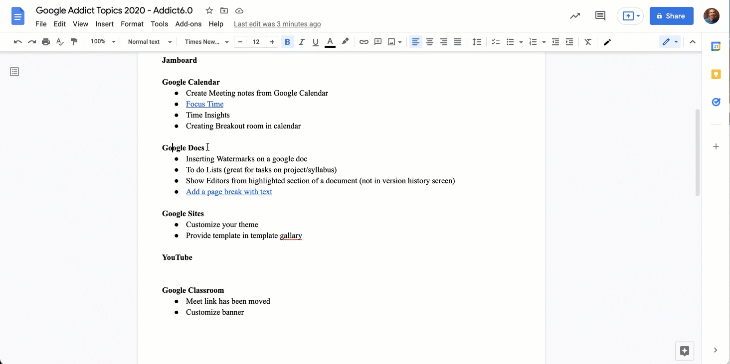This screenshot has width=730, height=364.
Task: Open the Times New font dropdown
Action: tap(206, 42)
